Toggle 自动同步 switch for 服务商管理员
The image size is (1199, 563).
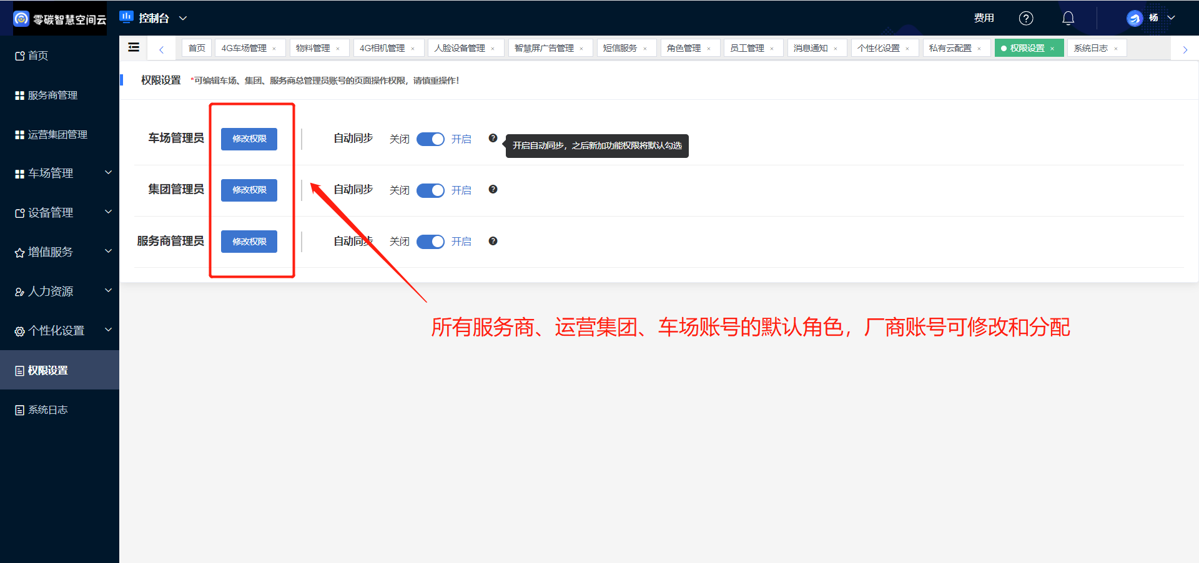point(430,242)
